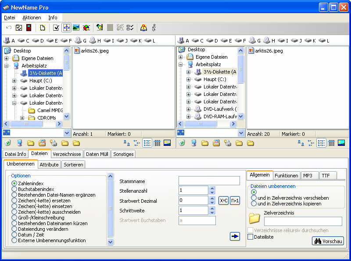Open the left file filter dropdown

click(x=67, y=133)
